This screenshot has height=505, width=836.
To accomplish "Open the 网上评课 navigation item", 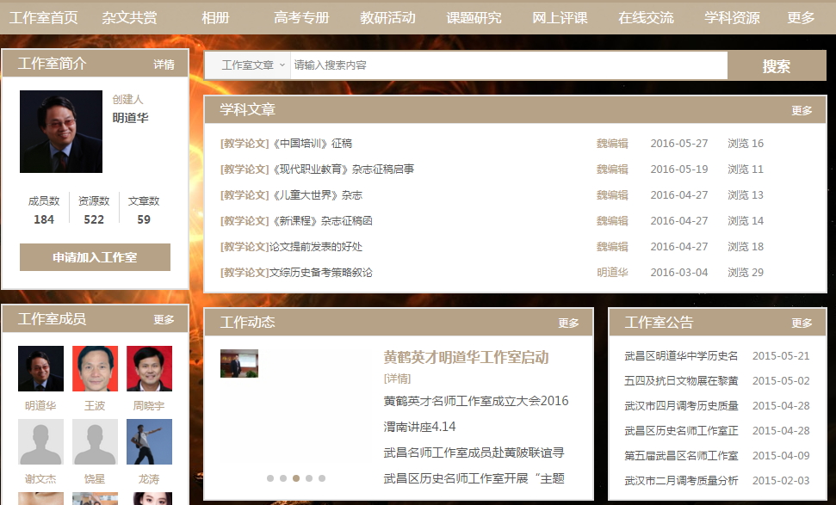I will 560,17.
